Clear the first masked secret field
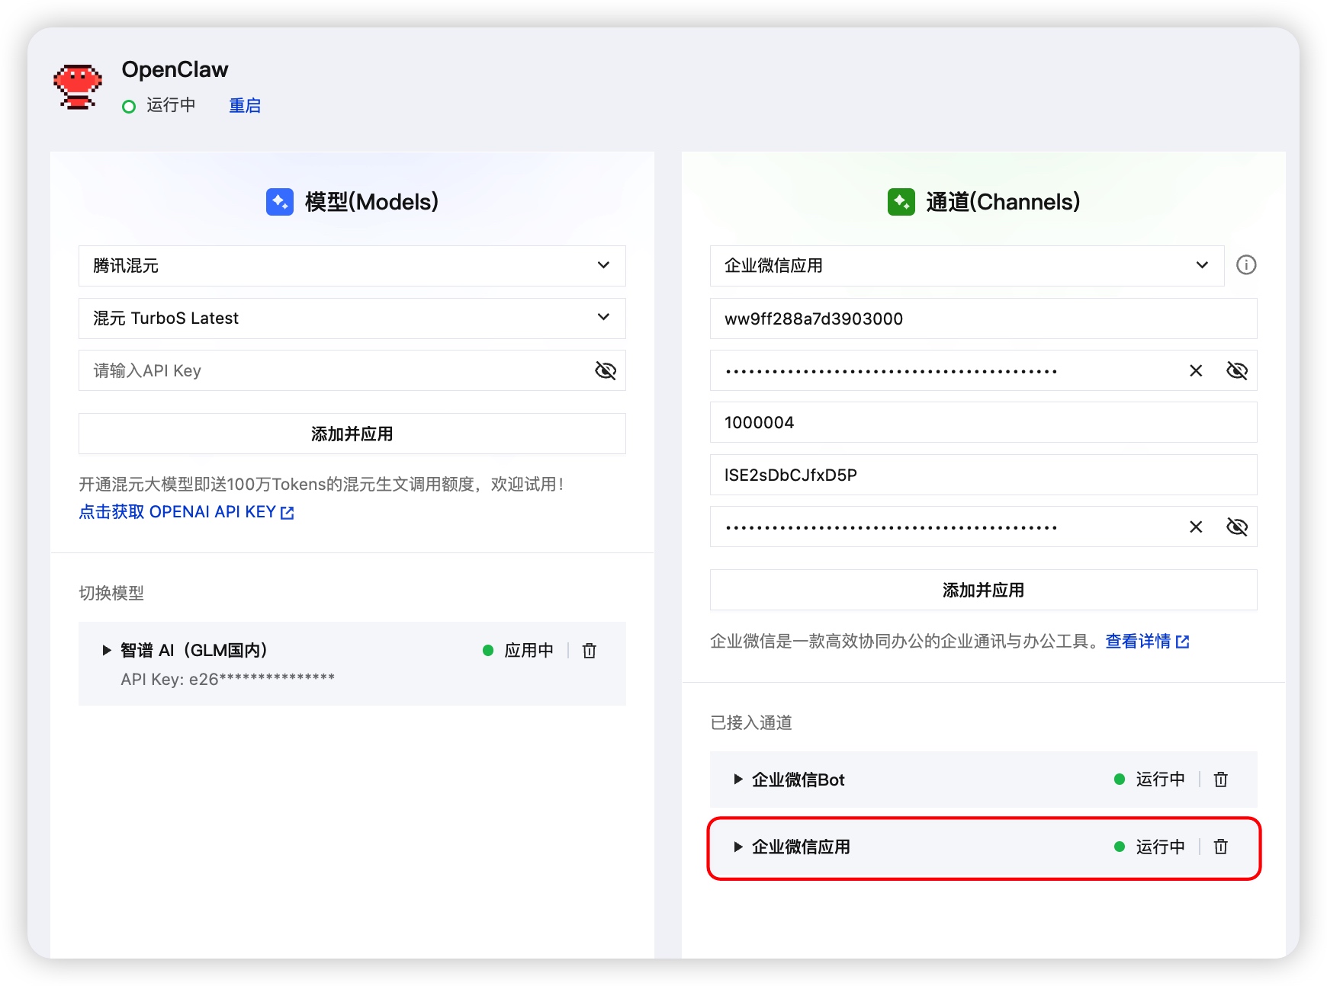Viewport: 1327px width, 986px height. [1196, 371]
